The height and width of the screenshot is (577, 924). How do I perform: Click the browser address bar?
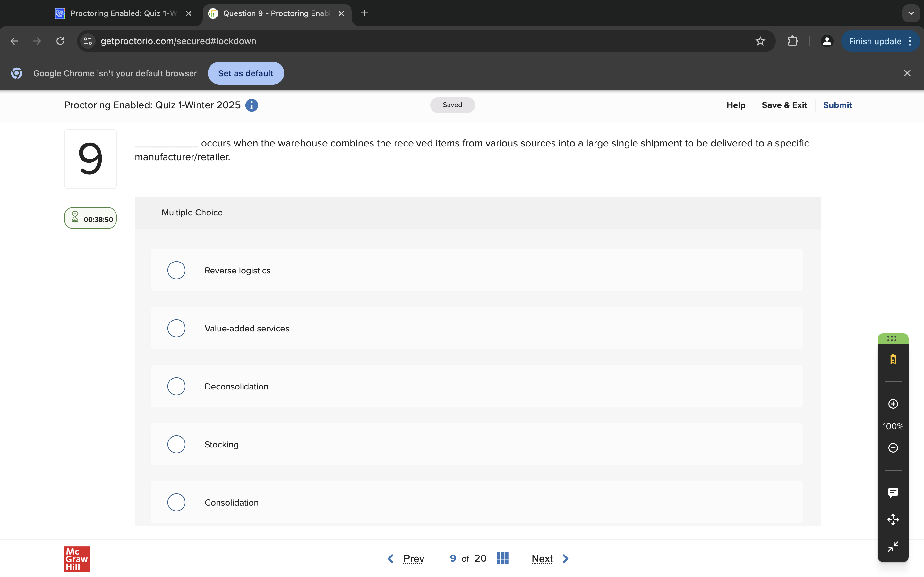click(420, 41)
